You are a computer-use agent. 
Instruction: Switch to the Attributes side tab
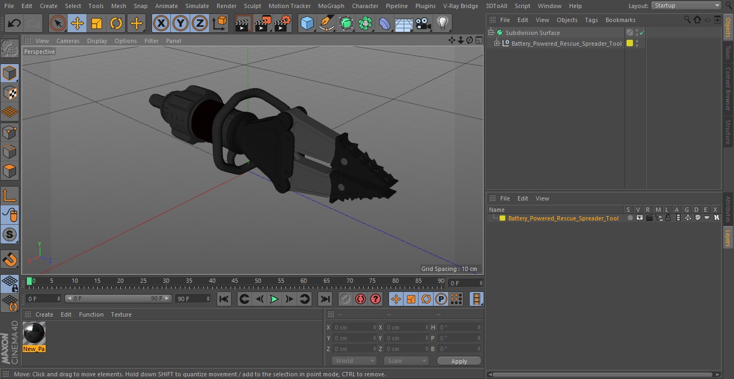(x=728, y=209)
